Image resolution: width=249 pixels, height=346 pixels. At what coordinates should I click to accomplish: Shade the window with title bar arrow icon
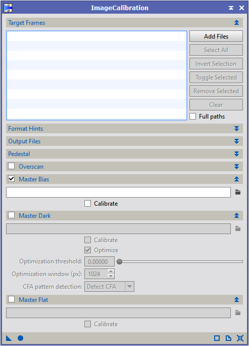(231, 8)
